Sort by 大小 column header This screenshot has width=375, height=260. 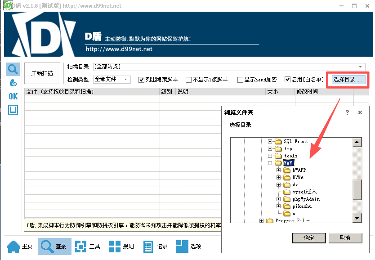pyautogui.click(x=280, y=92)
